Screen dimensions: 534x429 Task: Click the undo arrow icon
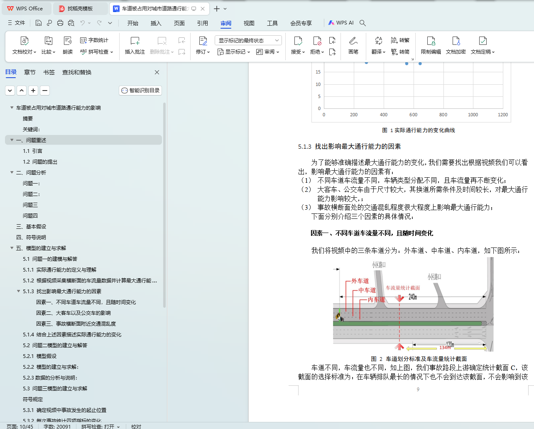pos(83,23)
